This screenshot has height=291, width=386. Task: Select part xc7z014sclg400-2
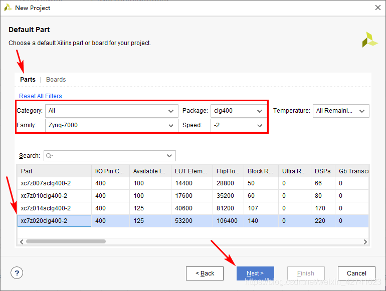(x=46, y=208)
